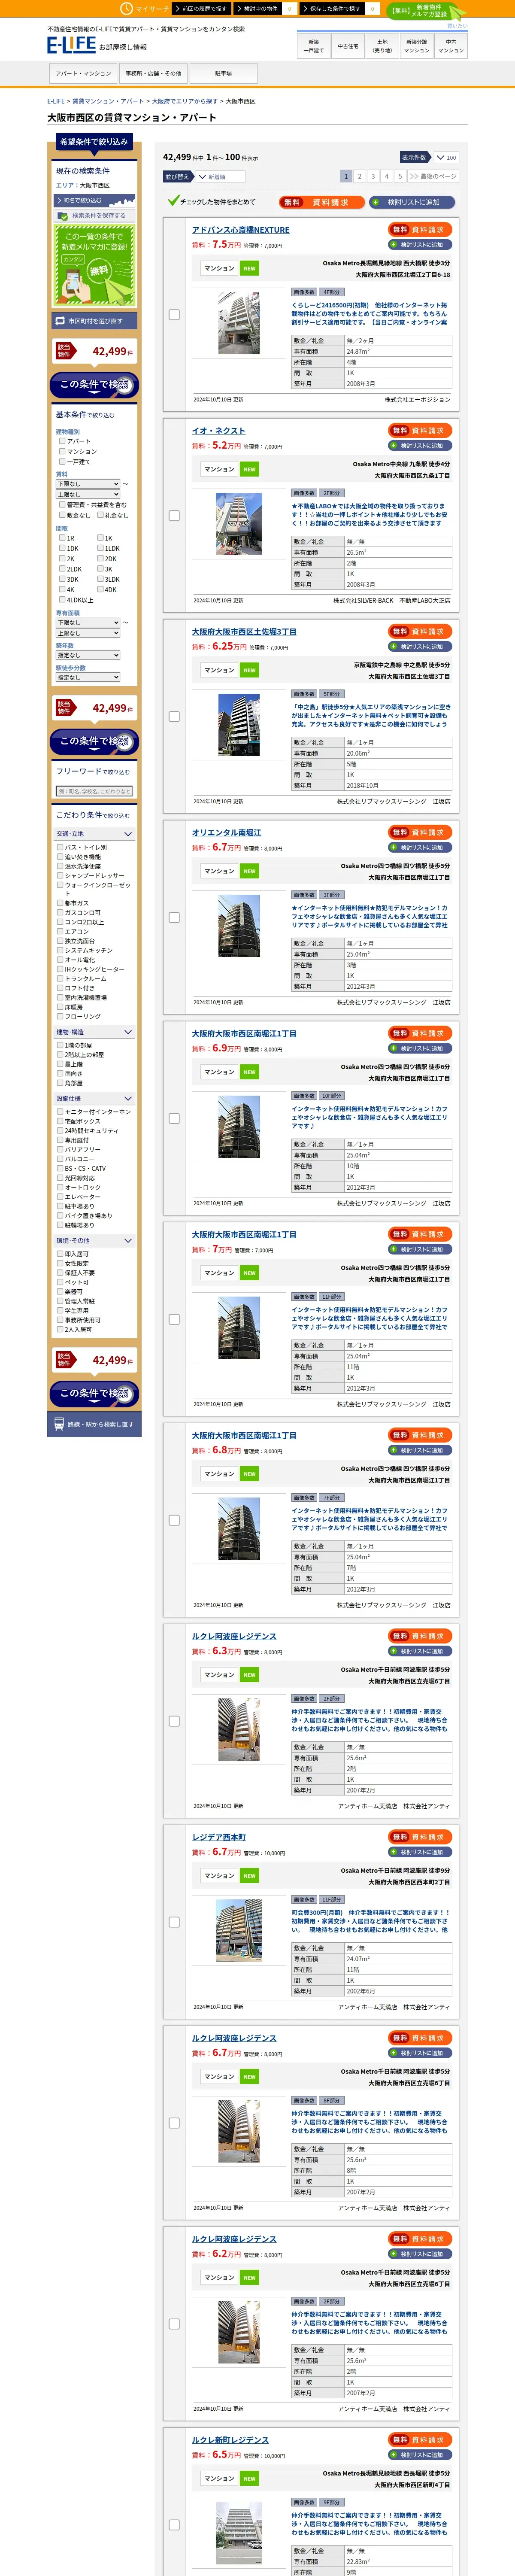
Task: Open the アドバンス心斎橋NEXTURE property photo
Action: pyautogui.click(x=239, y=323)
